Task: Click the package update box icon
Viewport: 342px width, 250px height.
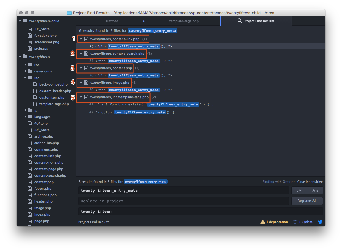Action: (295, 222)
